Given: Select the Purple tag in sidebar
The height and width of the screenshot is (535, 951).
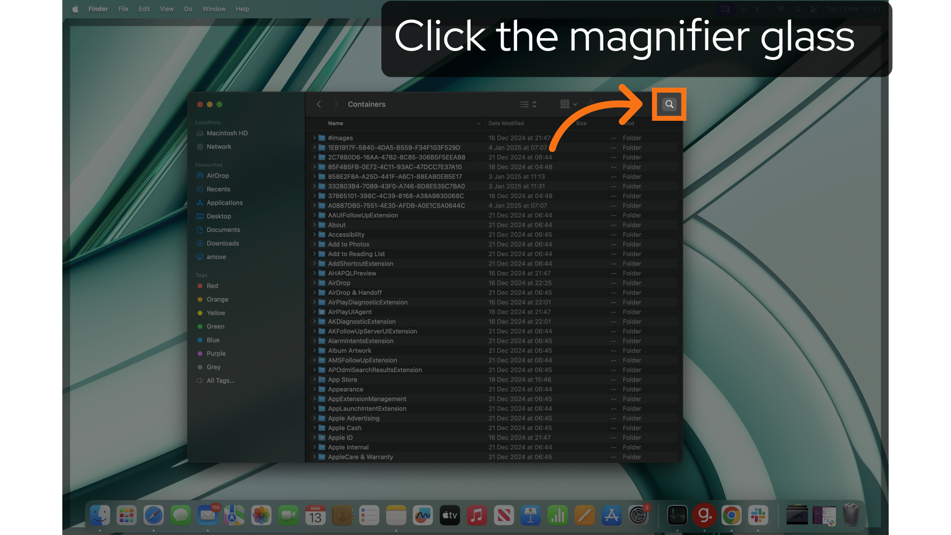Looking at the screenshot, I should tap(216, 353).
